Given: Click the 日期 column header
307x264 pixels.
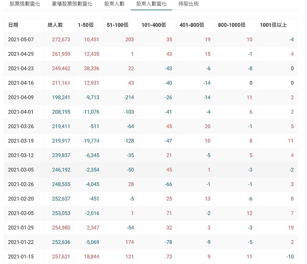Looking at the screenshot, I should 13,25.
